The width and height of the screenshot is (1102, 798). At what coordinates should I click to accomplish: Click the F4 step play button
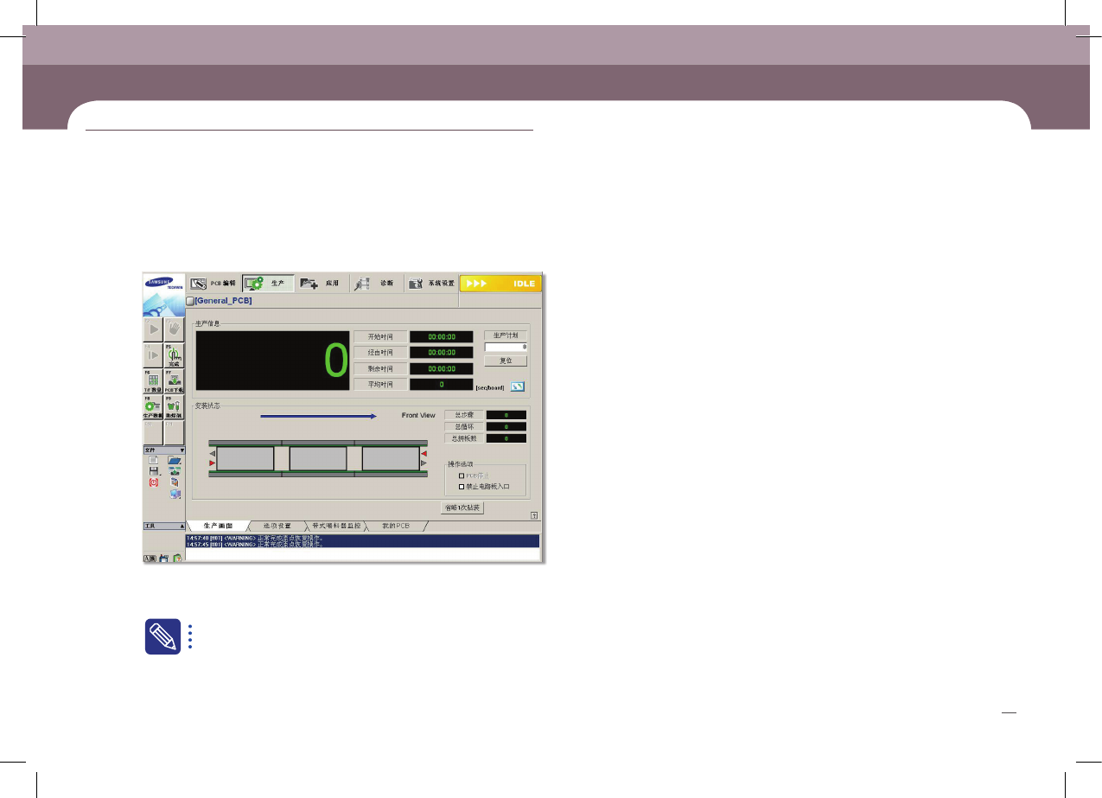(x=153, y=355)
